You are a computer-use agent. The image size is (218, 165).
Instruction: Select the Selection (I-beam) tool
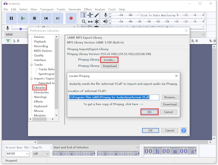click(x=84, y=15)
